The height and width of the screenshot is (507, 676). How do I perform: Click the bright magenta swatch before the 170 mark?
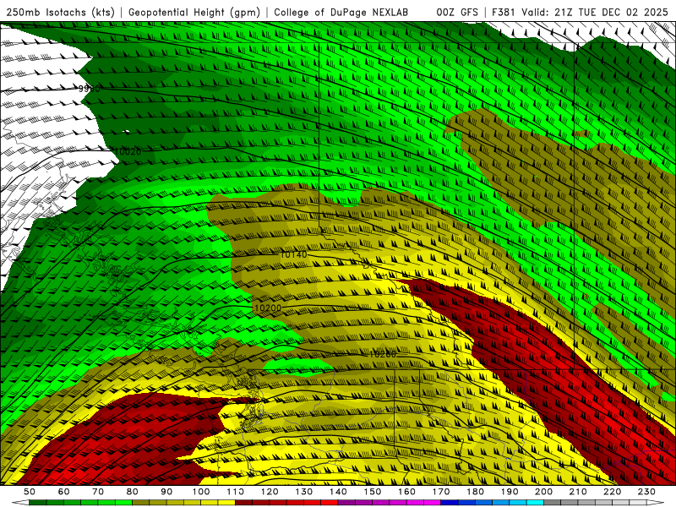coord(432,502)
